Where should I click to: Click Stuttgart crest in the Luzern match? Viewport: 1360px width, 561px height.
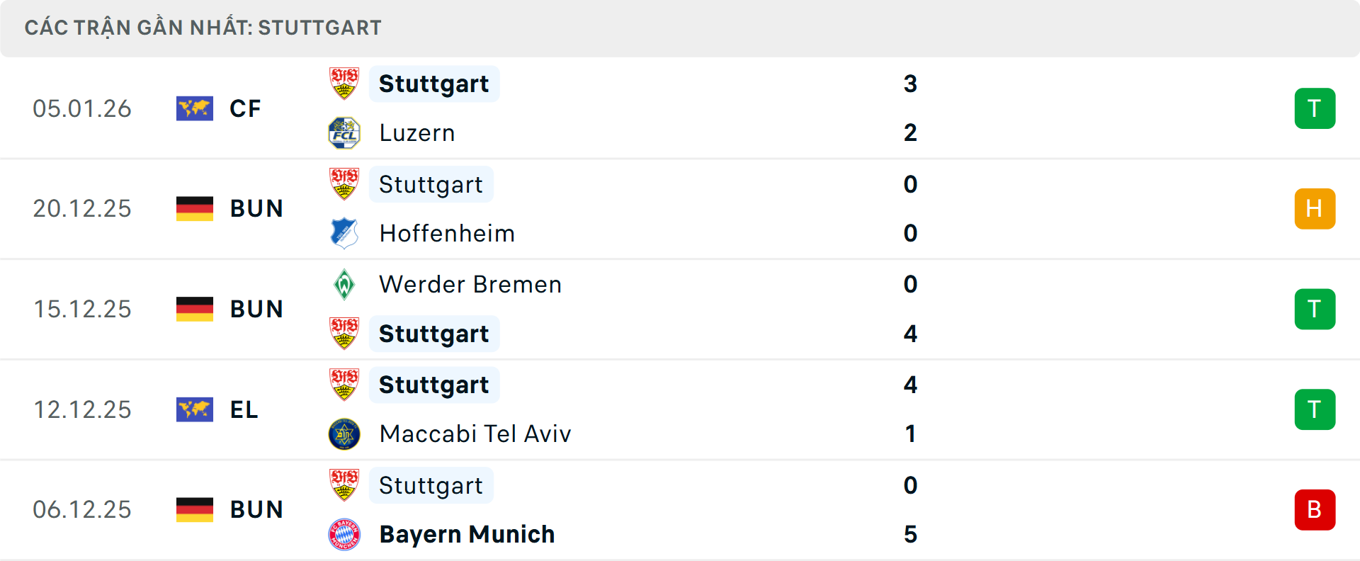(344, 84)
